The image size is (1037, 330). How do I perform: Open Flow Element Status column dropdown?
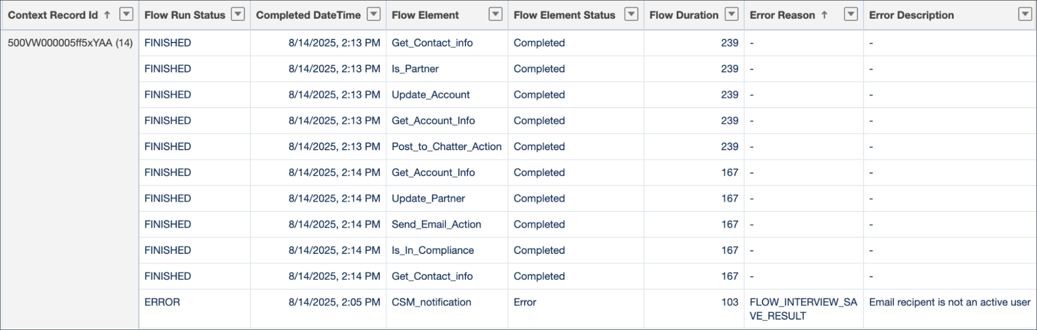click(631, 15)
